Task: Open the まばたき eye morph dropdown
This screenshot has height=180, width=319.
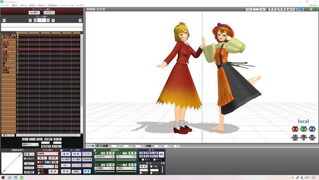Action: pyautogui.click(x=105, y=157)
